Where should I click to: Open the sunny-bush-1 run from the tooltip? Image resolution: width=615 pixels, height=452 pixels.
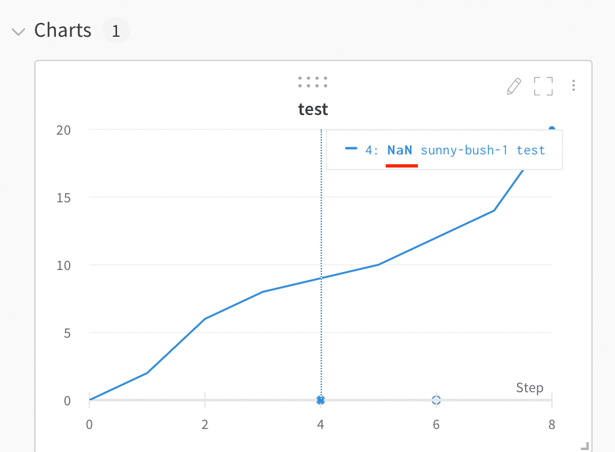pyautogui.click(x=465, y=150)
